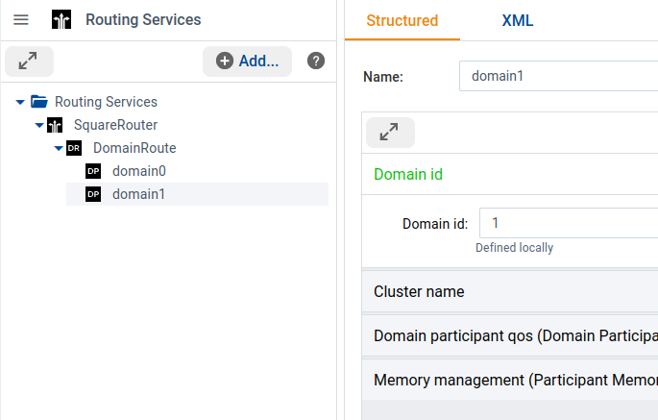Collapse the Routing Services tree root
The height and width of the screenshot is (420, 658).
(20, 102)
